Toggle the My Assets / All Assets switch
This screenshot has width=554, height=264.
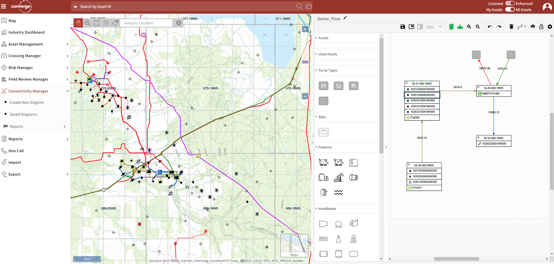tap(510, 9)
